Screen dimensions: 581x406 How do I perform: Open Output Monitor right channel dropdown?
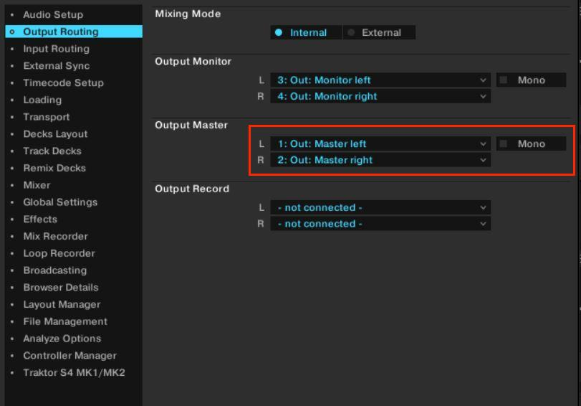pos(380,96)
